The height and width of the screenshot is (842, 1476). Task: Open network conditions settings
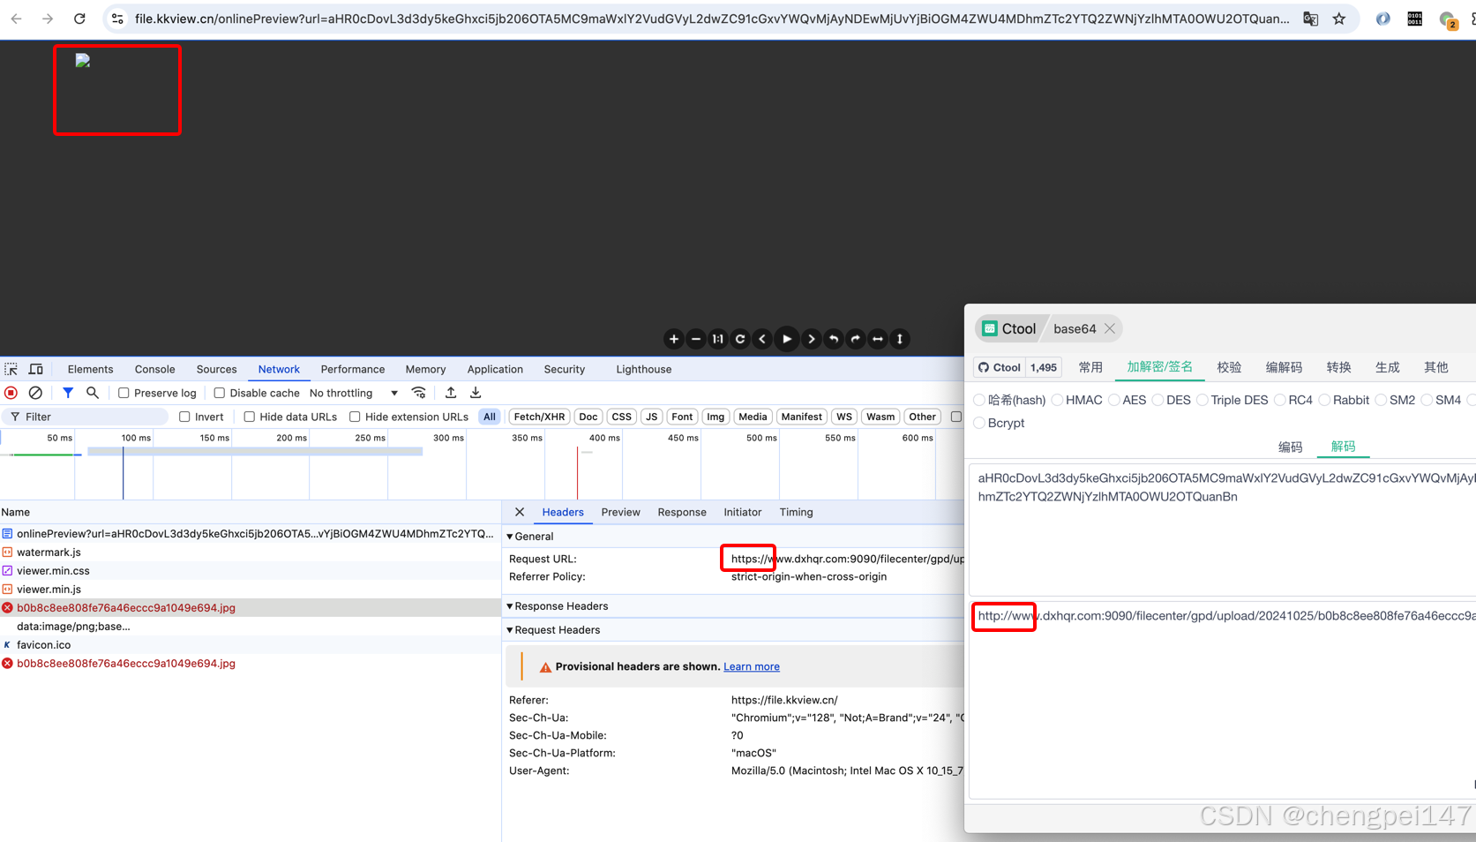tap(419, 393)
